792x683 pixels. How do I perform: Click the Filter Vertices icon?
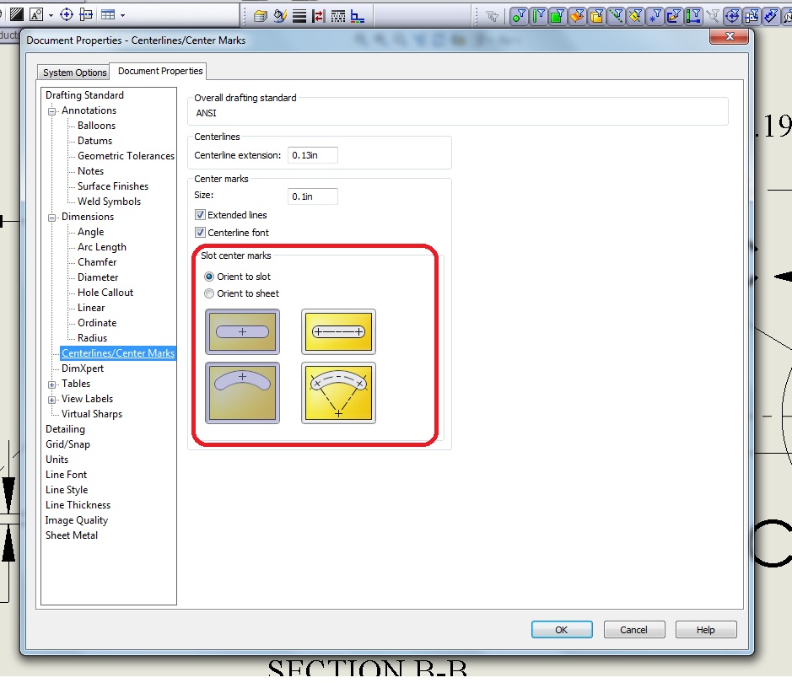tap(519, 16)
